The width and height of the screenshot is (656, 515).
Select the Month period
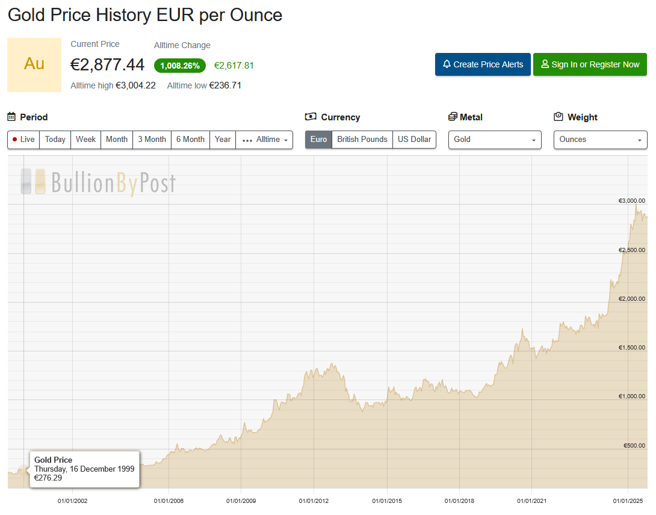(x=117, y=140)
